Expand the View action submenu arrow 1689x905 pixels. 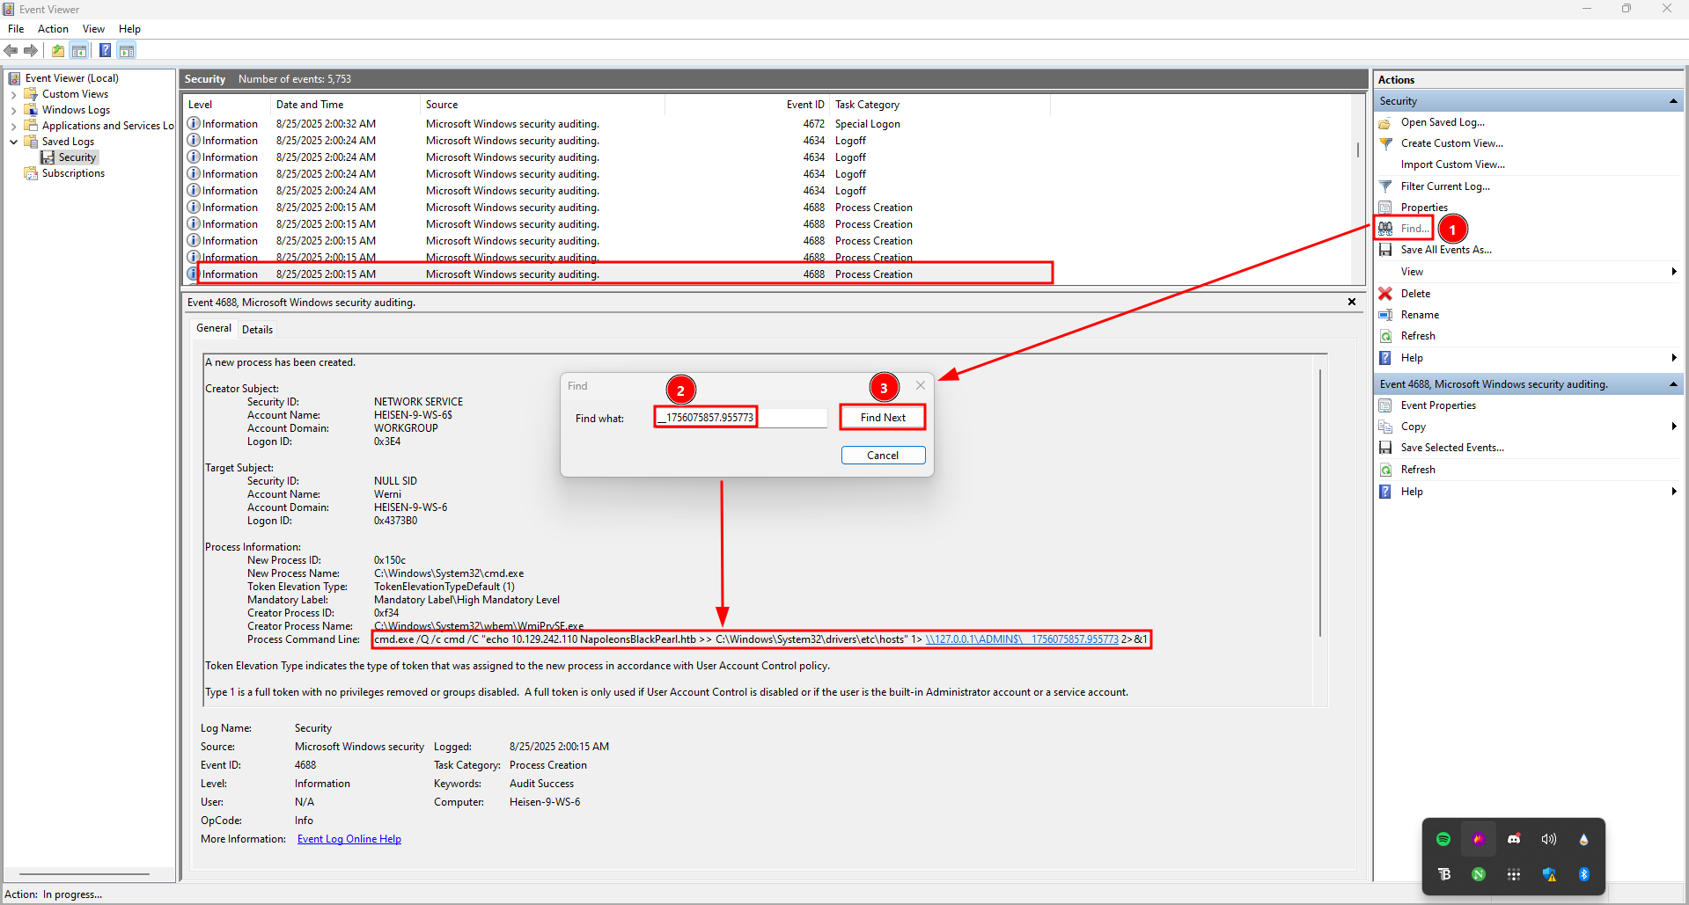coord(1673,271)
